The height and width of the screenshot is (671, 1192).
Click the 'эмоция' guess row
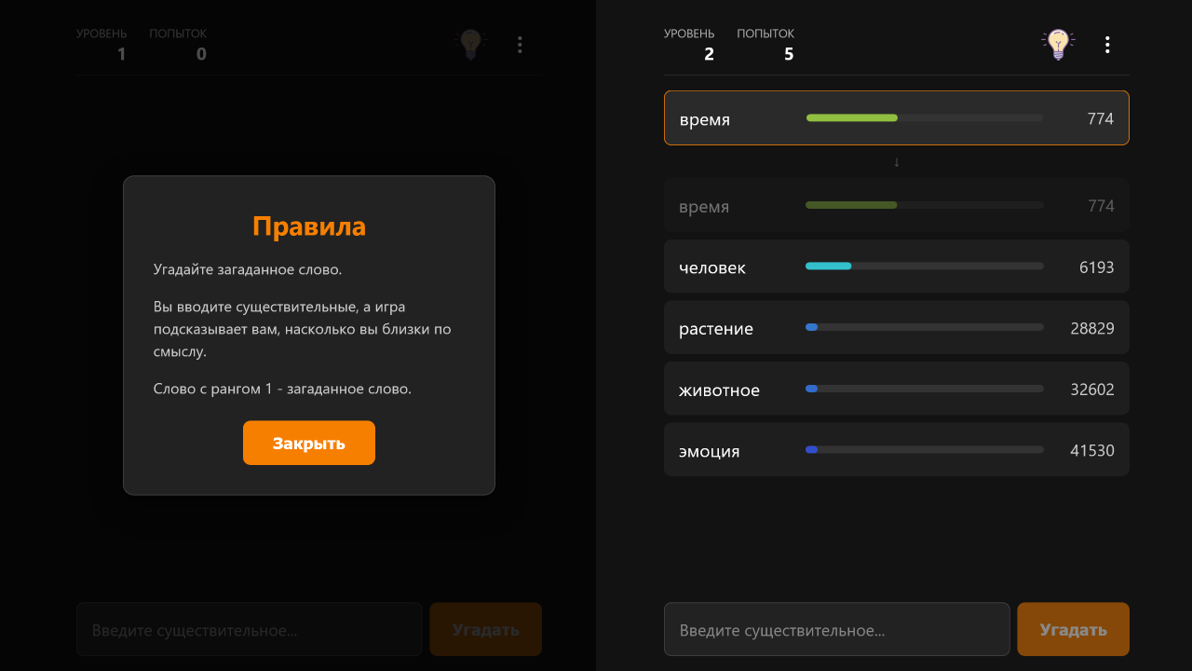coord(896,449)
